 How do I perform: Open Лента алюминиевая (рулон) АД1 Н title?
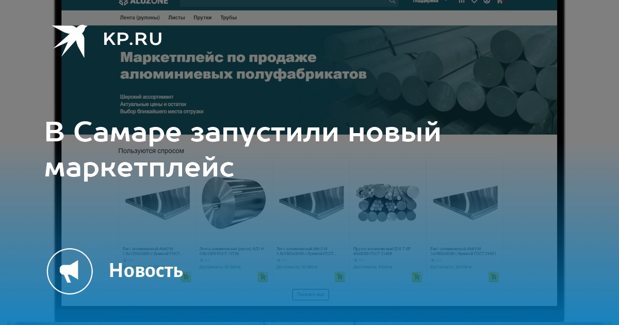point(232,251)
